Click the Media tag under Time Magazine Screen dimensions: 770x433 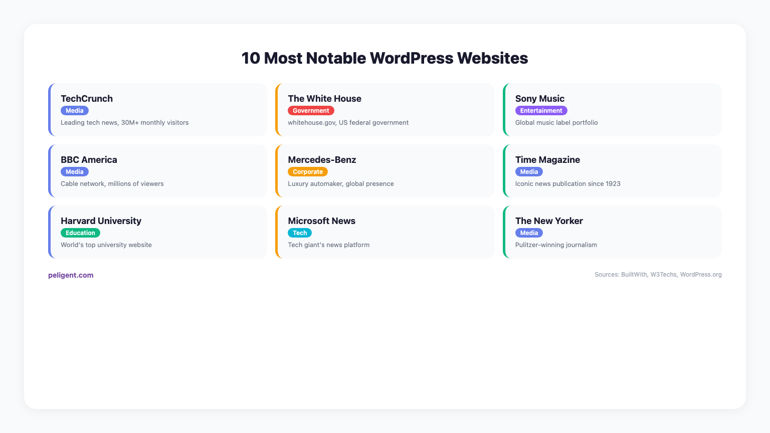pos(529,172)
